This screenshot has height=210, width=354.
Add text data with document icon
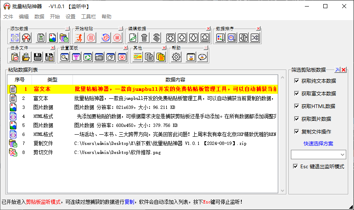coord(41,38)
